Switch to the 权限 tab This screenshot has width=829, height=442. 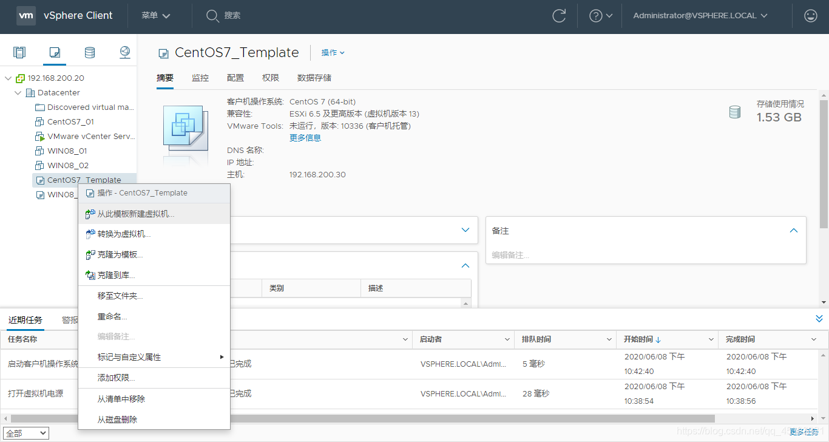tap(271, 78)
